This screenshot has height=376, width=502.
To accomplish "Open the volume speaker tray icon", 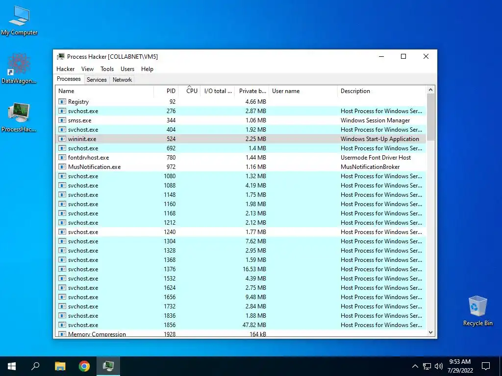I will [439, 366].
